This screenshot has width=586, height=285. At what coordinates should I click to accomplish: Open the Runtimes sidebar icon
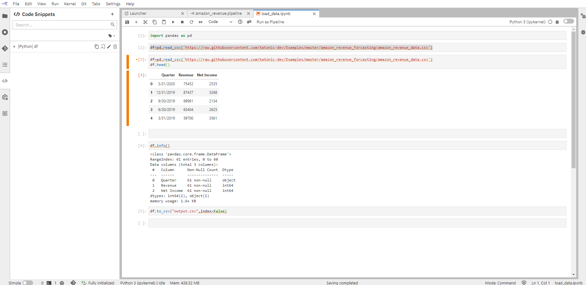tap(5, 97)
